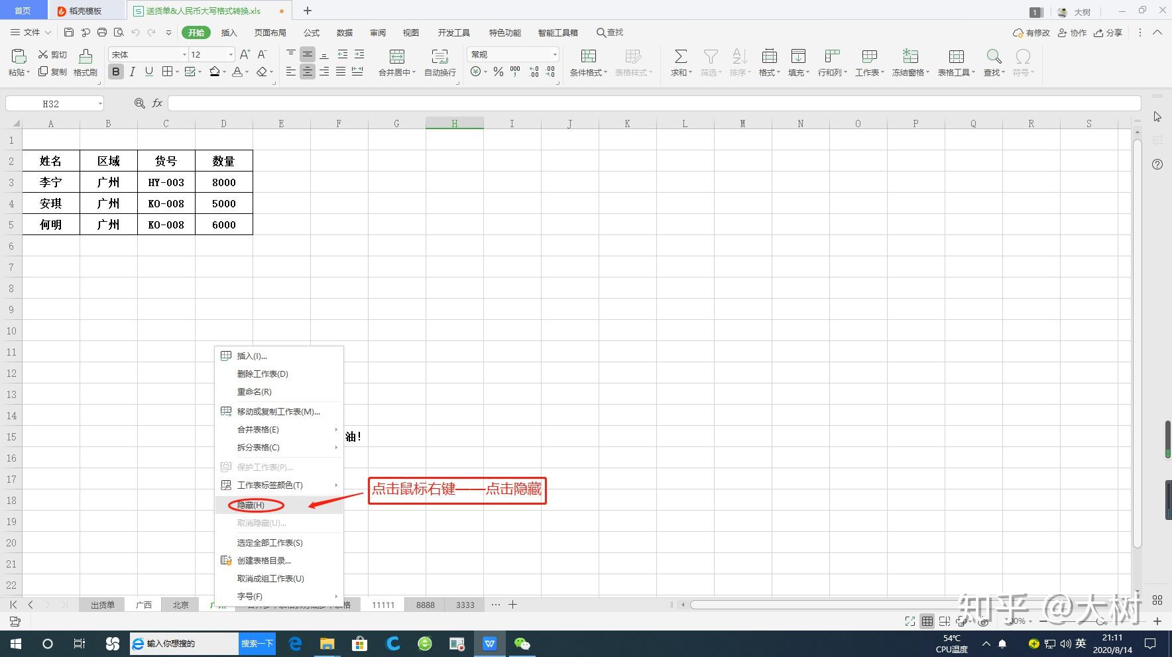Toggle Underline formatting button
Image resolution: width=1172 pixels, height=657 pixels.
pos(149,72)
